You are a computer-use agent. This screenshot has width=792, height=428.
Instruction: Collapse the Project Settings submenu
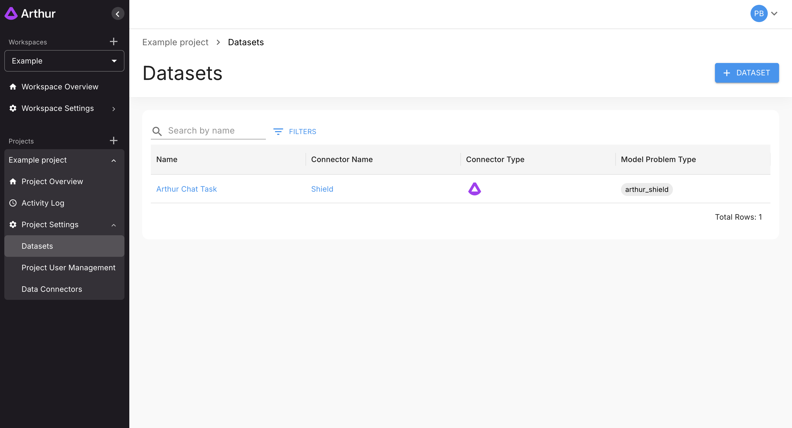coord(113,225)
